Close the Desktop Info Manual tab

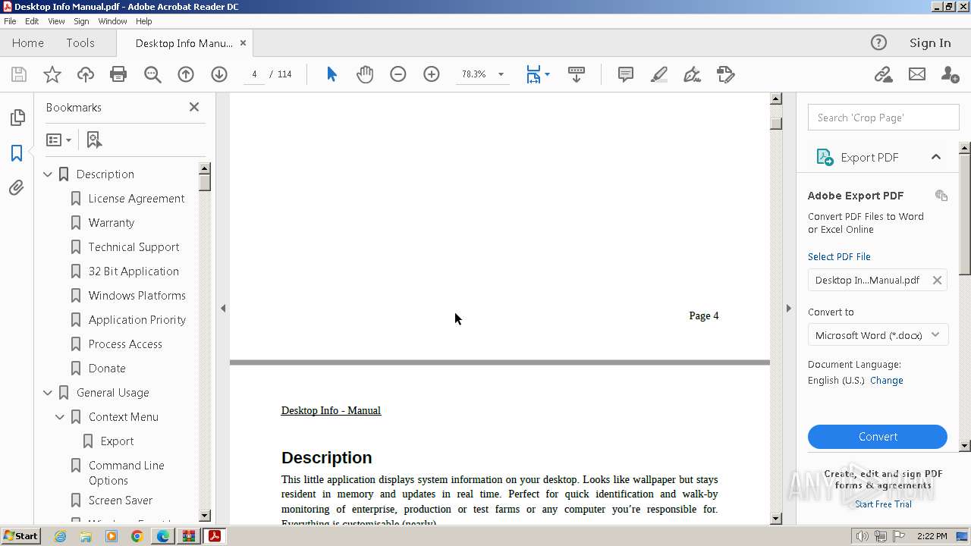click(243, 43)
